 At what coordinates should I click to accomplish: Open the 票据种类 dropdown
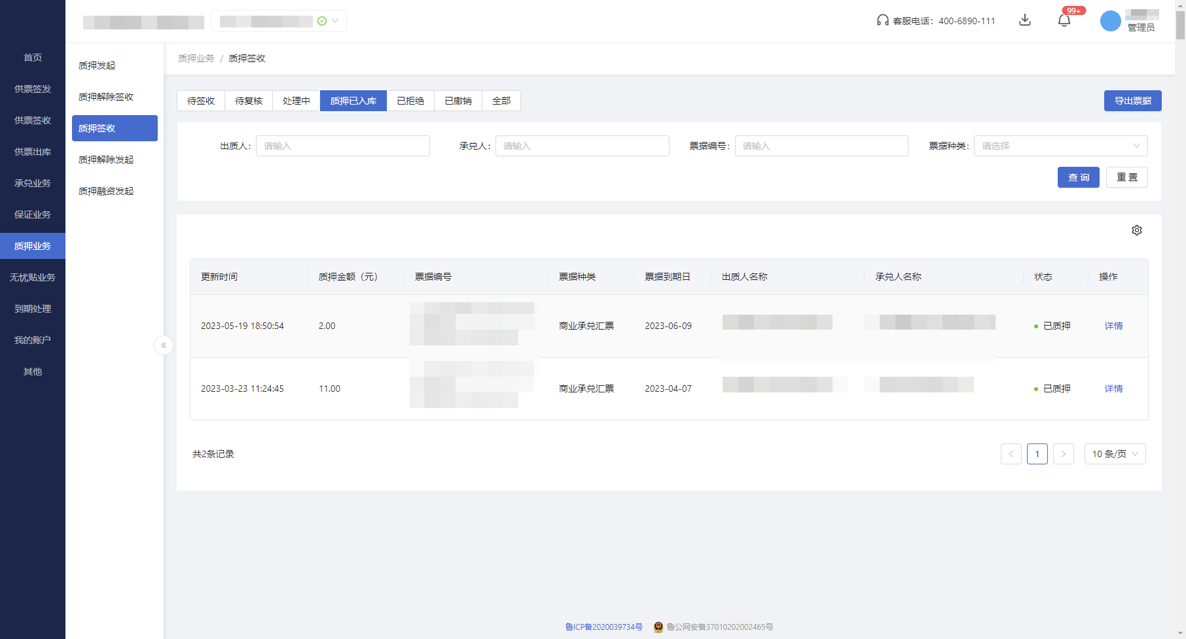[1060, 146]
